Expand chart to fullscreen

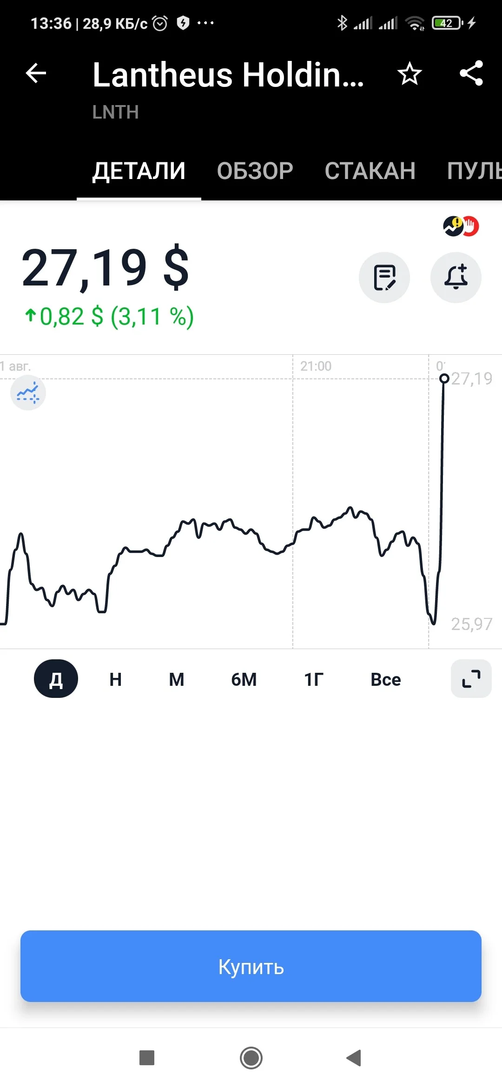pos(471,679)
